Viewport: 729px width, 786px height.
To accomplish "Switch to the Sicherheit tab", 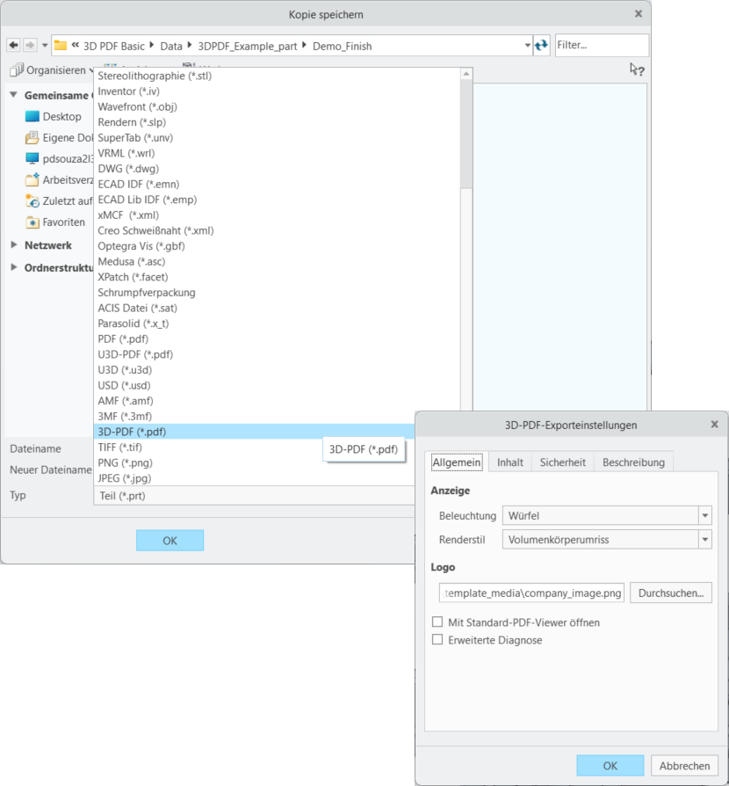I will 562,462.
